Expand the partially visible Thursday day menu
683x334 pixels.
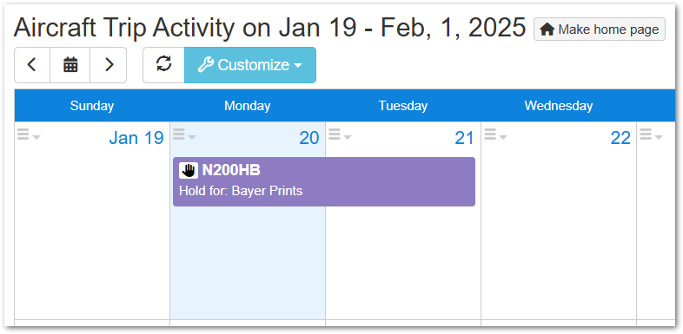pyautogui.click(x=651, y=135)
